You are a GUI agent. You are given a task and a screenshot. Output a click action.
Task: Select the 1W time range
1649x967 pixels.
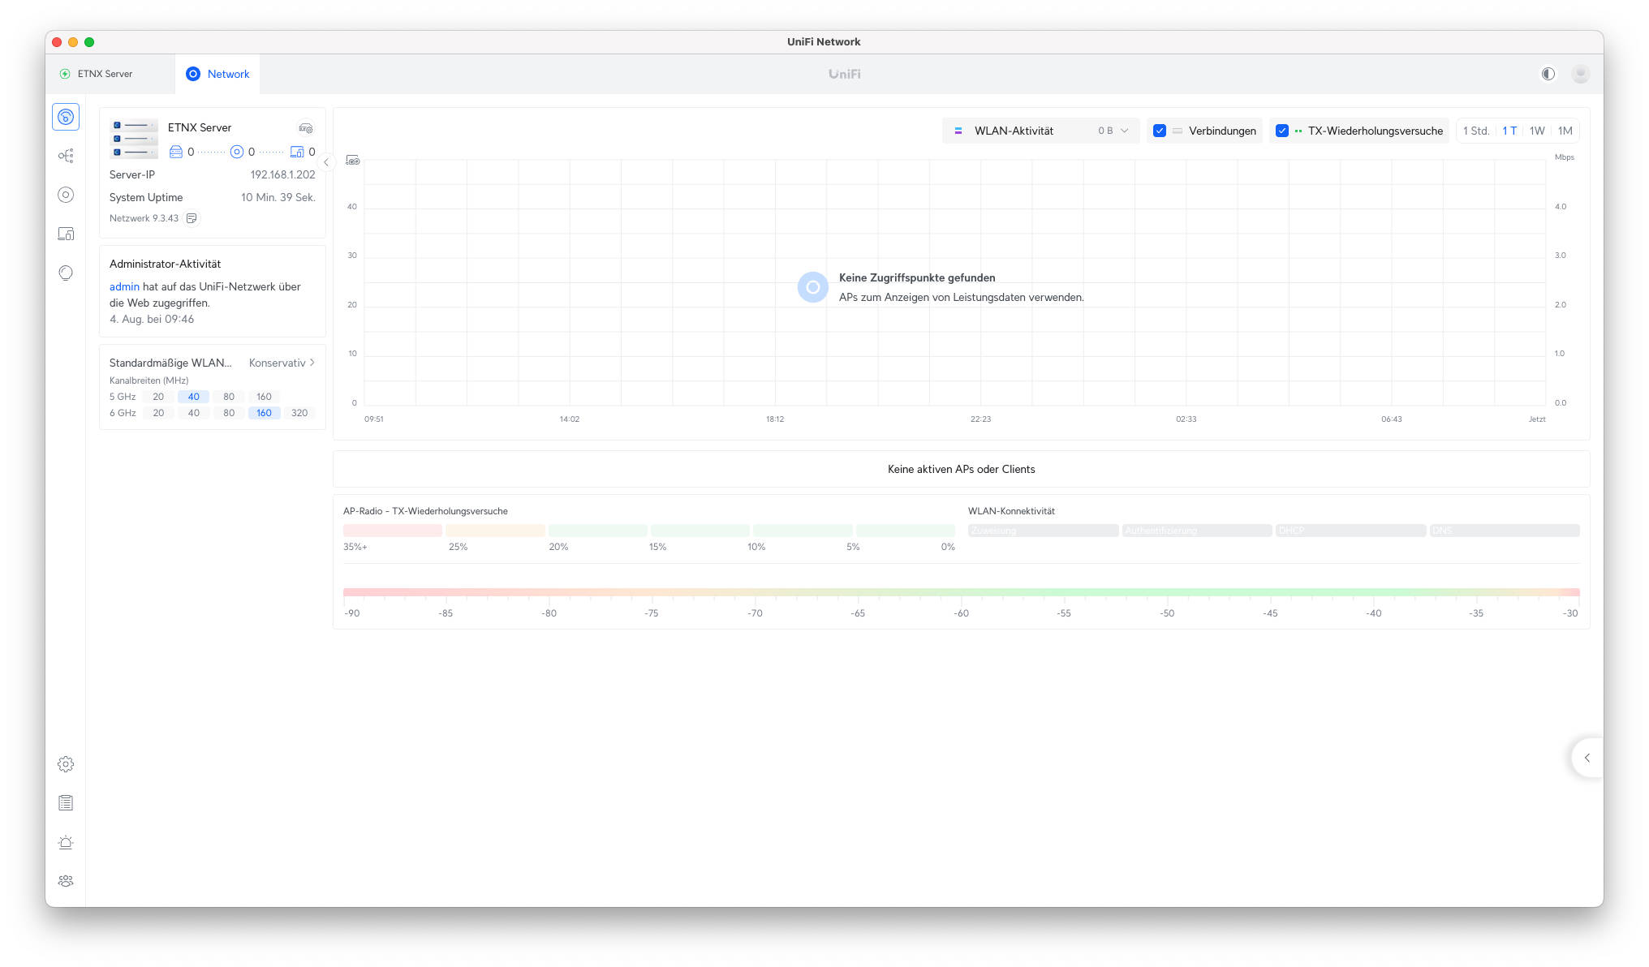(1537, 131)
